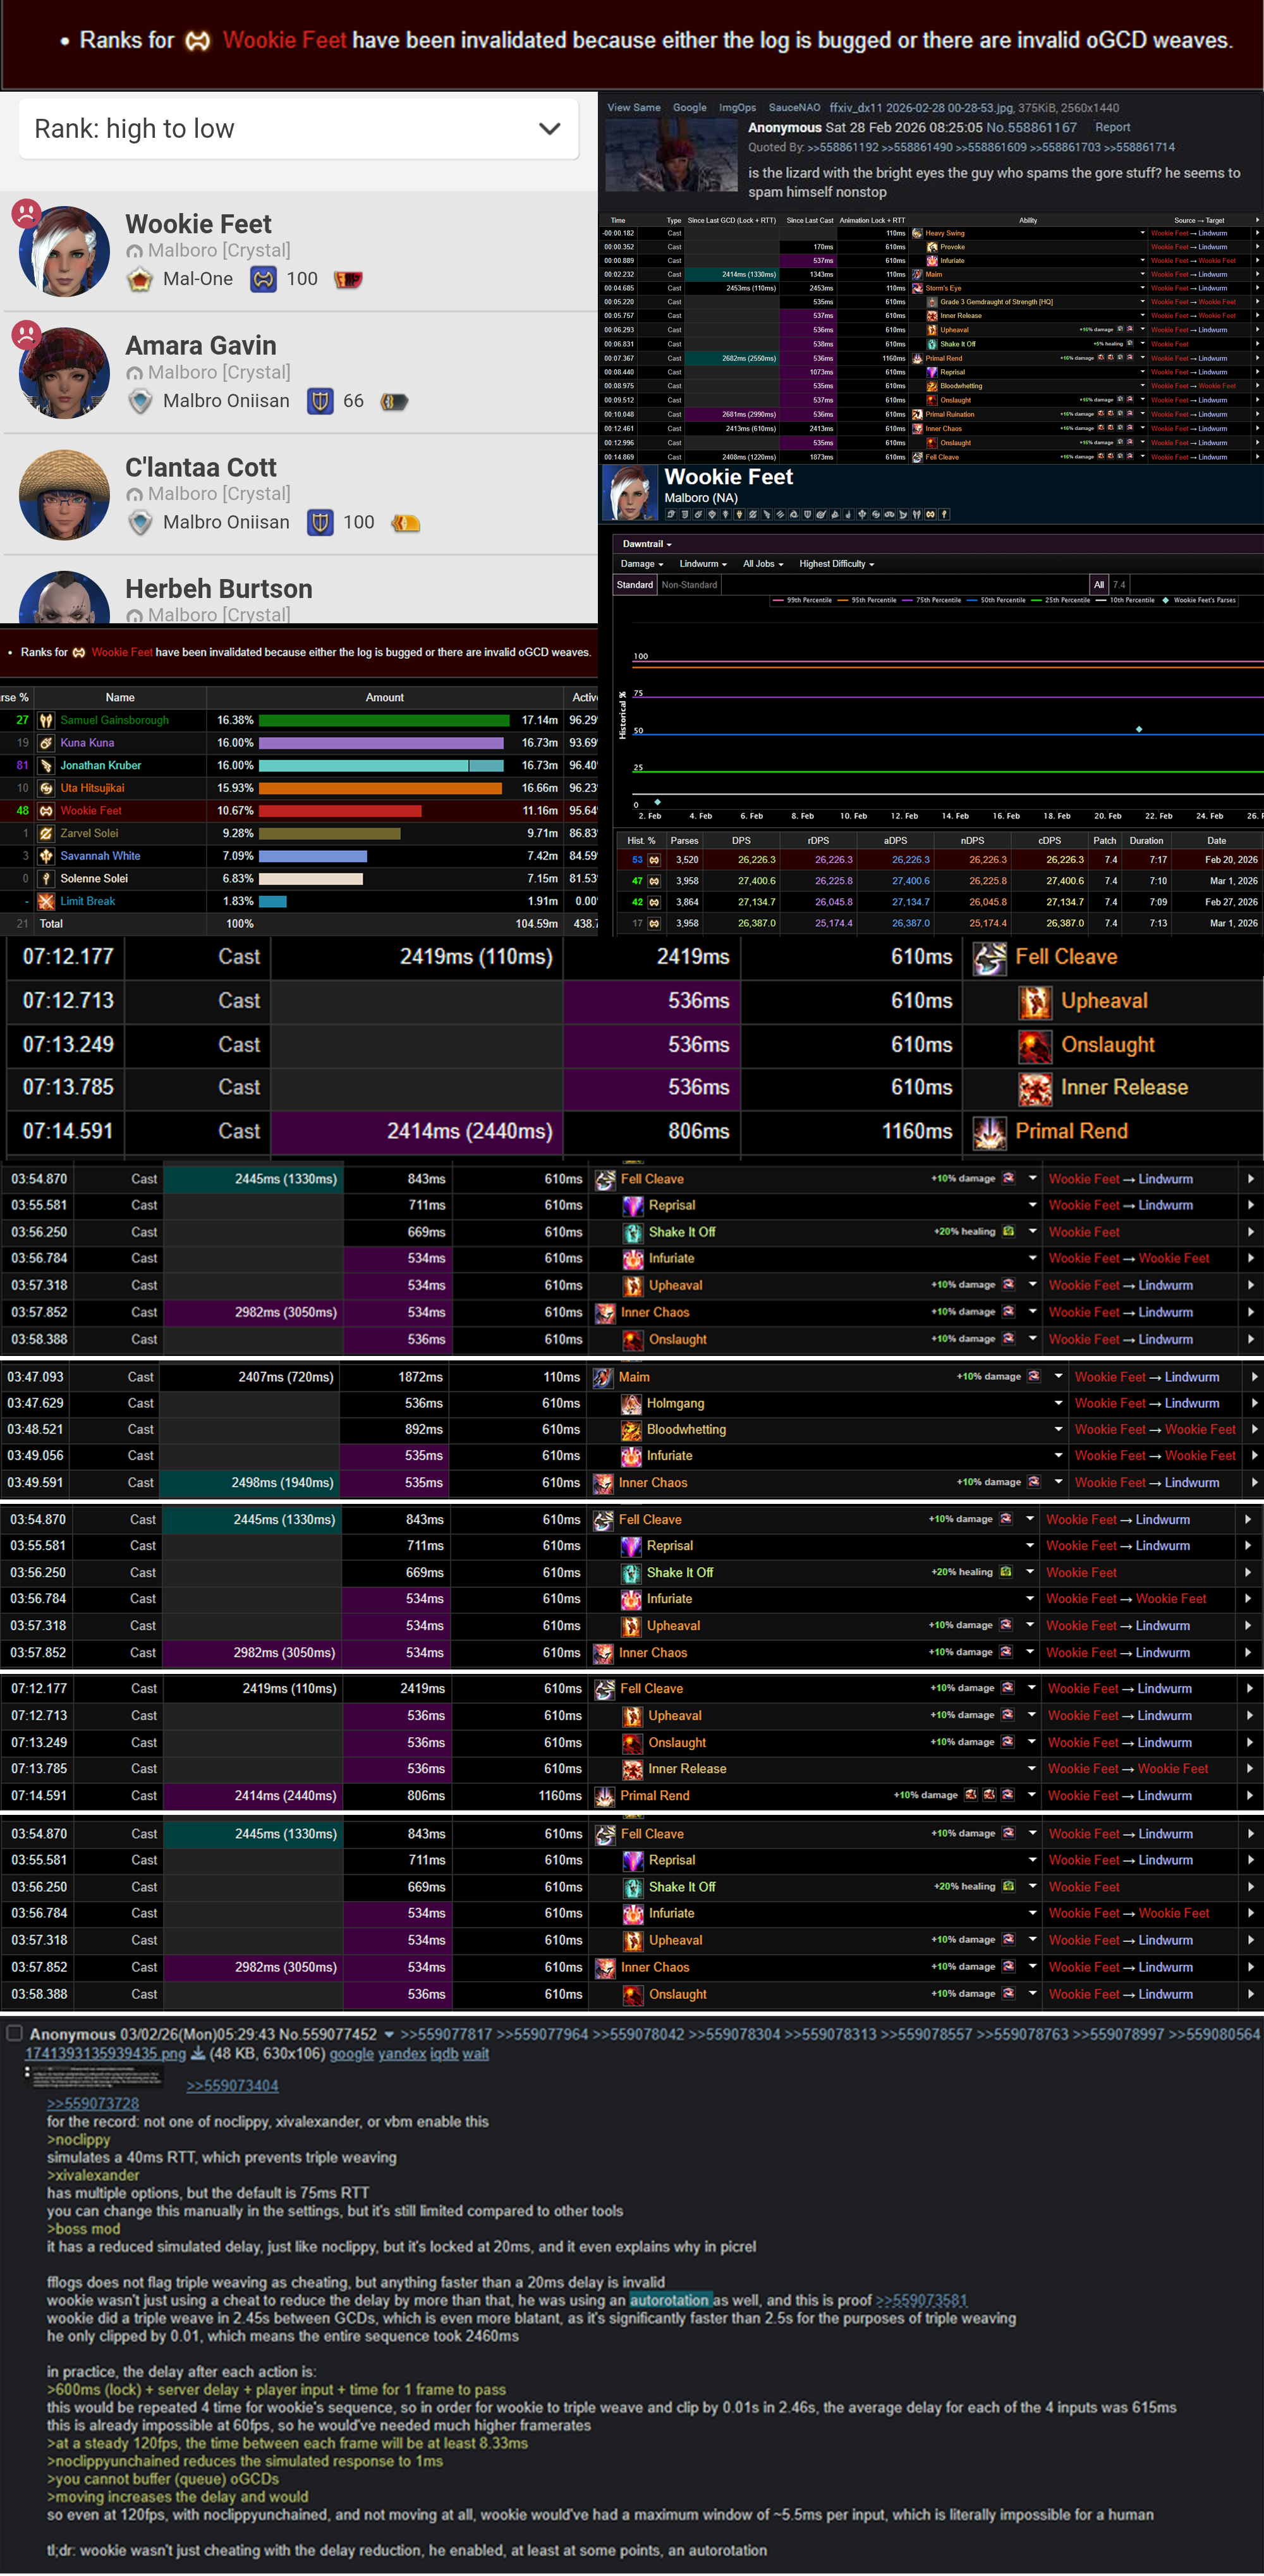Open the yandex reverse image search link

pyautogui.click(x=402, y=2054)
